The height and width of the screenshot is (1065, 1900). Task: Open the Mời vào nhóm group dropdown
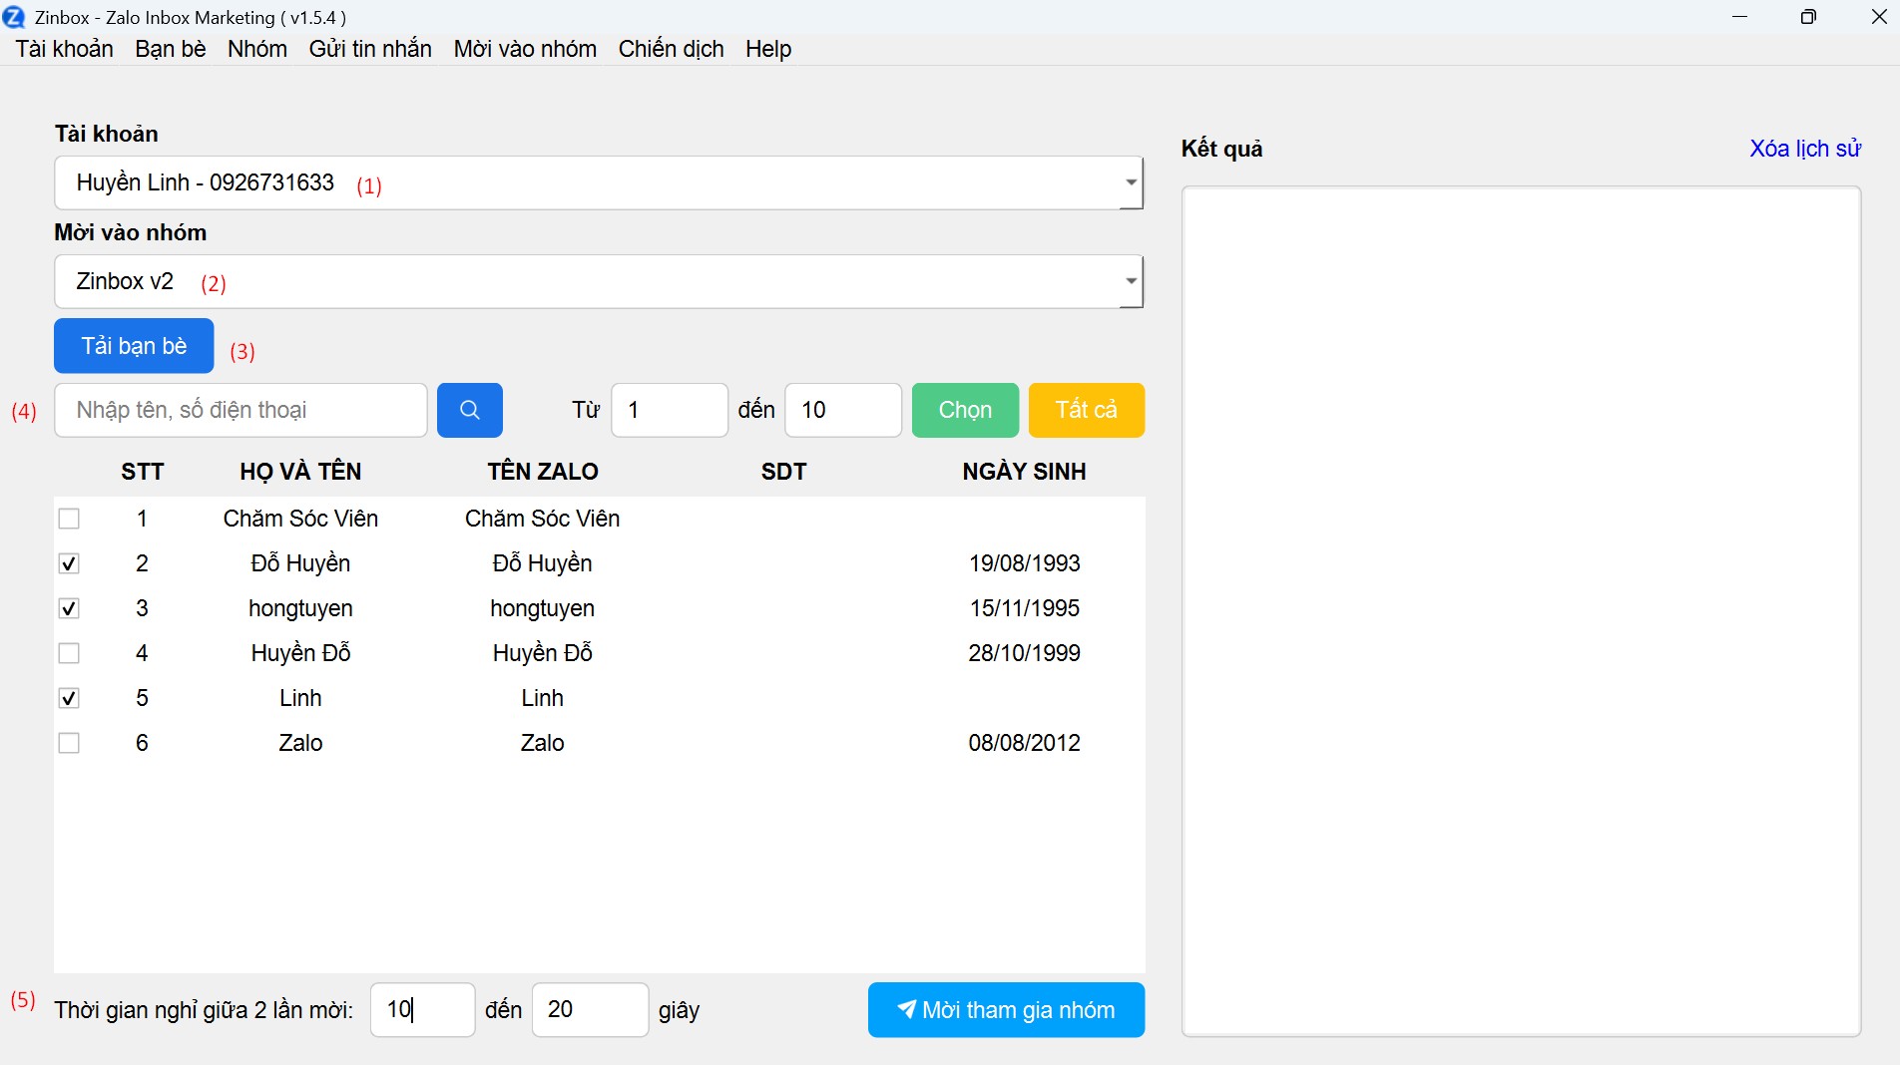[x=1130, y=281]
